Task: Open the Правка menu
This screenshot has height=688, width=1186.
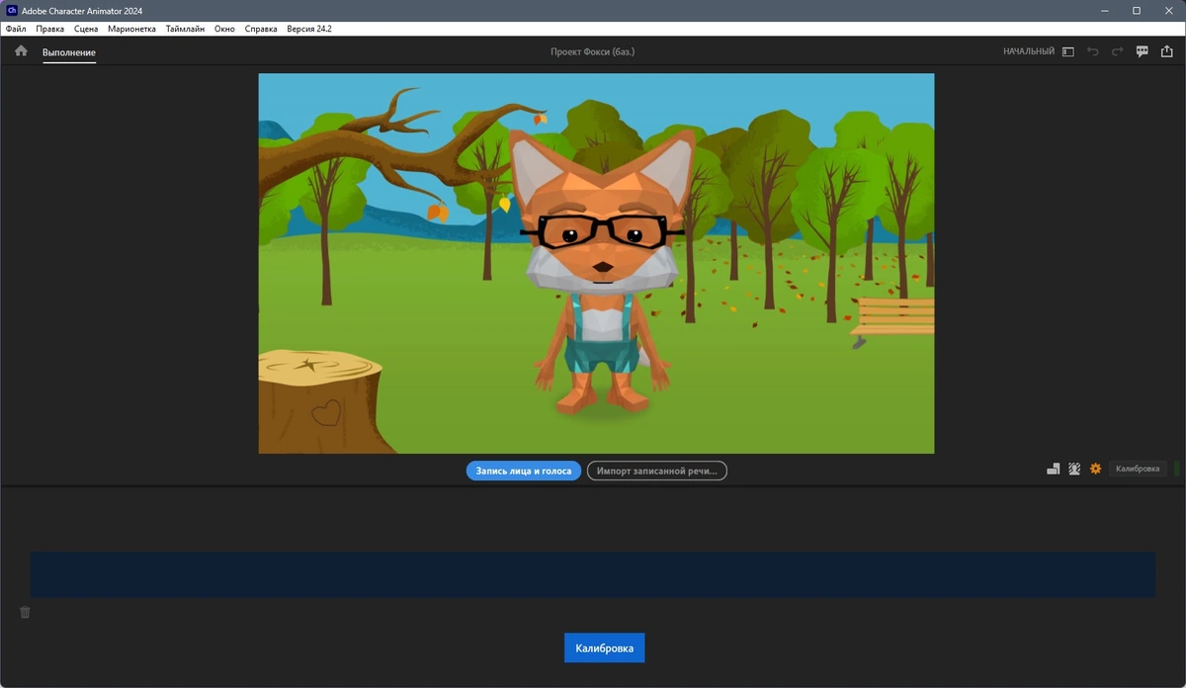Action: tap(49, 29)
